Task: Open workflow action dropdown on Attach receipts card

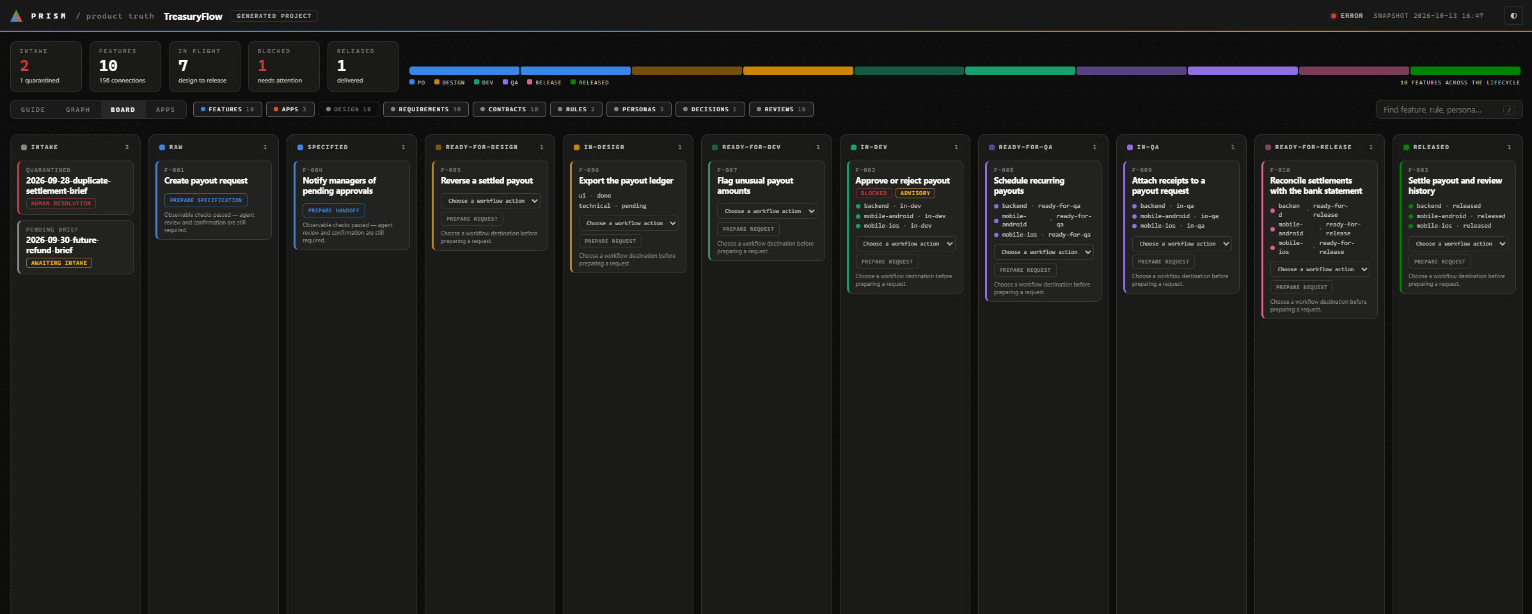Action: (1181, 244)
